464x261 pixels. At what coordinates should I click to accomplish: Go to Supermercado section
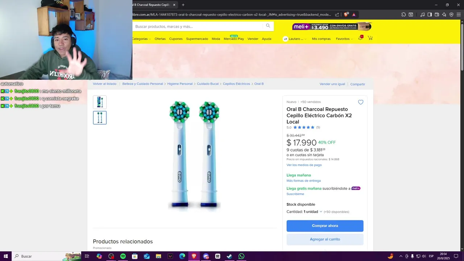pyautogui.click(x=197, y=39)
